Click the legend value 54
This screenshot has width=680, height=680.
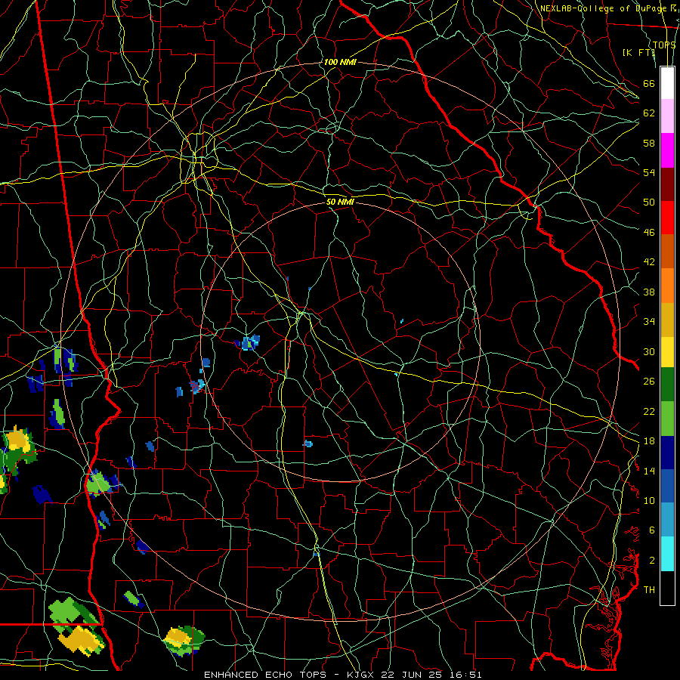coord(649,172)
